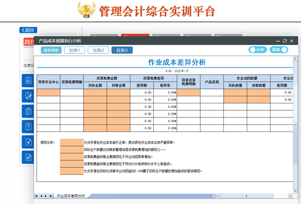Go to last sheet using navigation arrow
The height and width of the screenshot is (204, 301).
click(x=51, y=196)
